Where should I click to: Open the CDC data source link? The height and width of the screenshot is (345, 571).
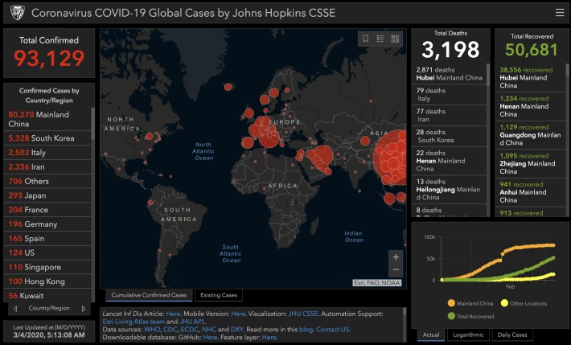[170, 330]
